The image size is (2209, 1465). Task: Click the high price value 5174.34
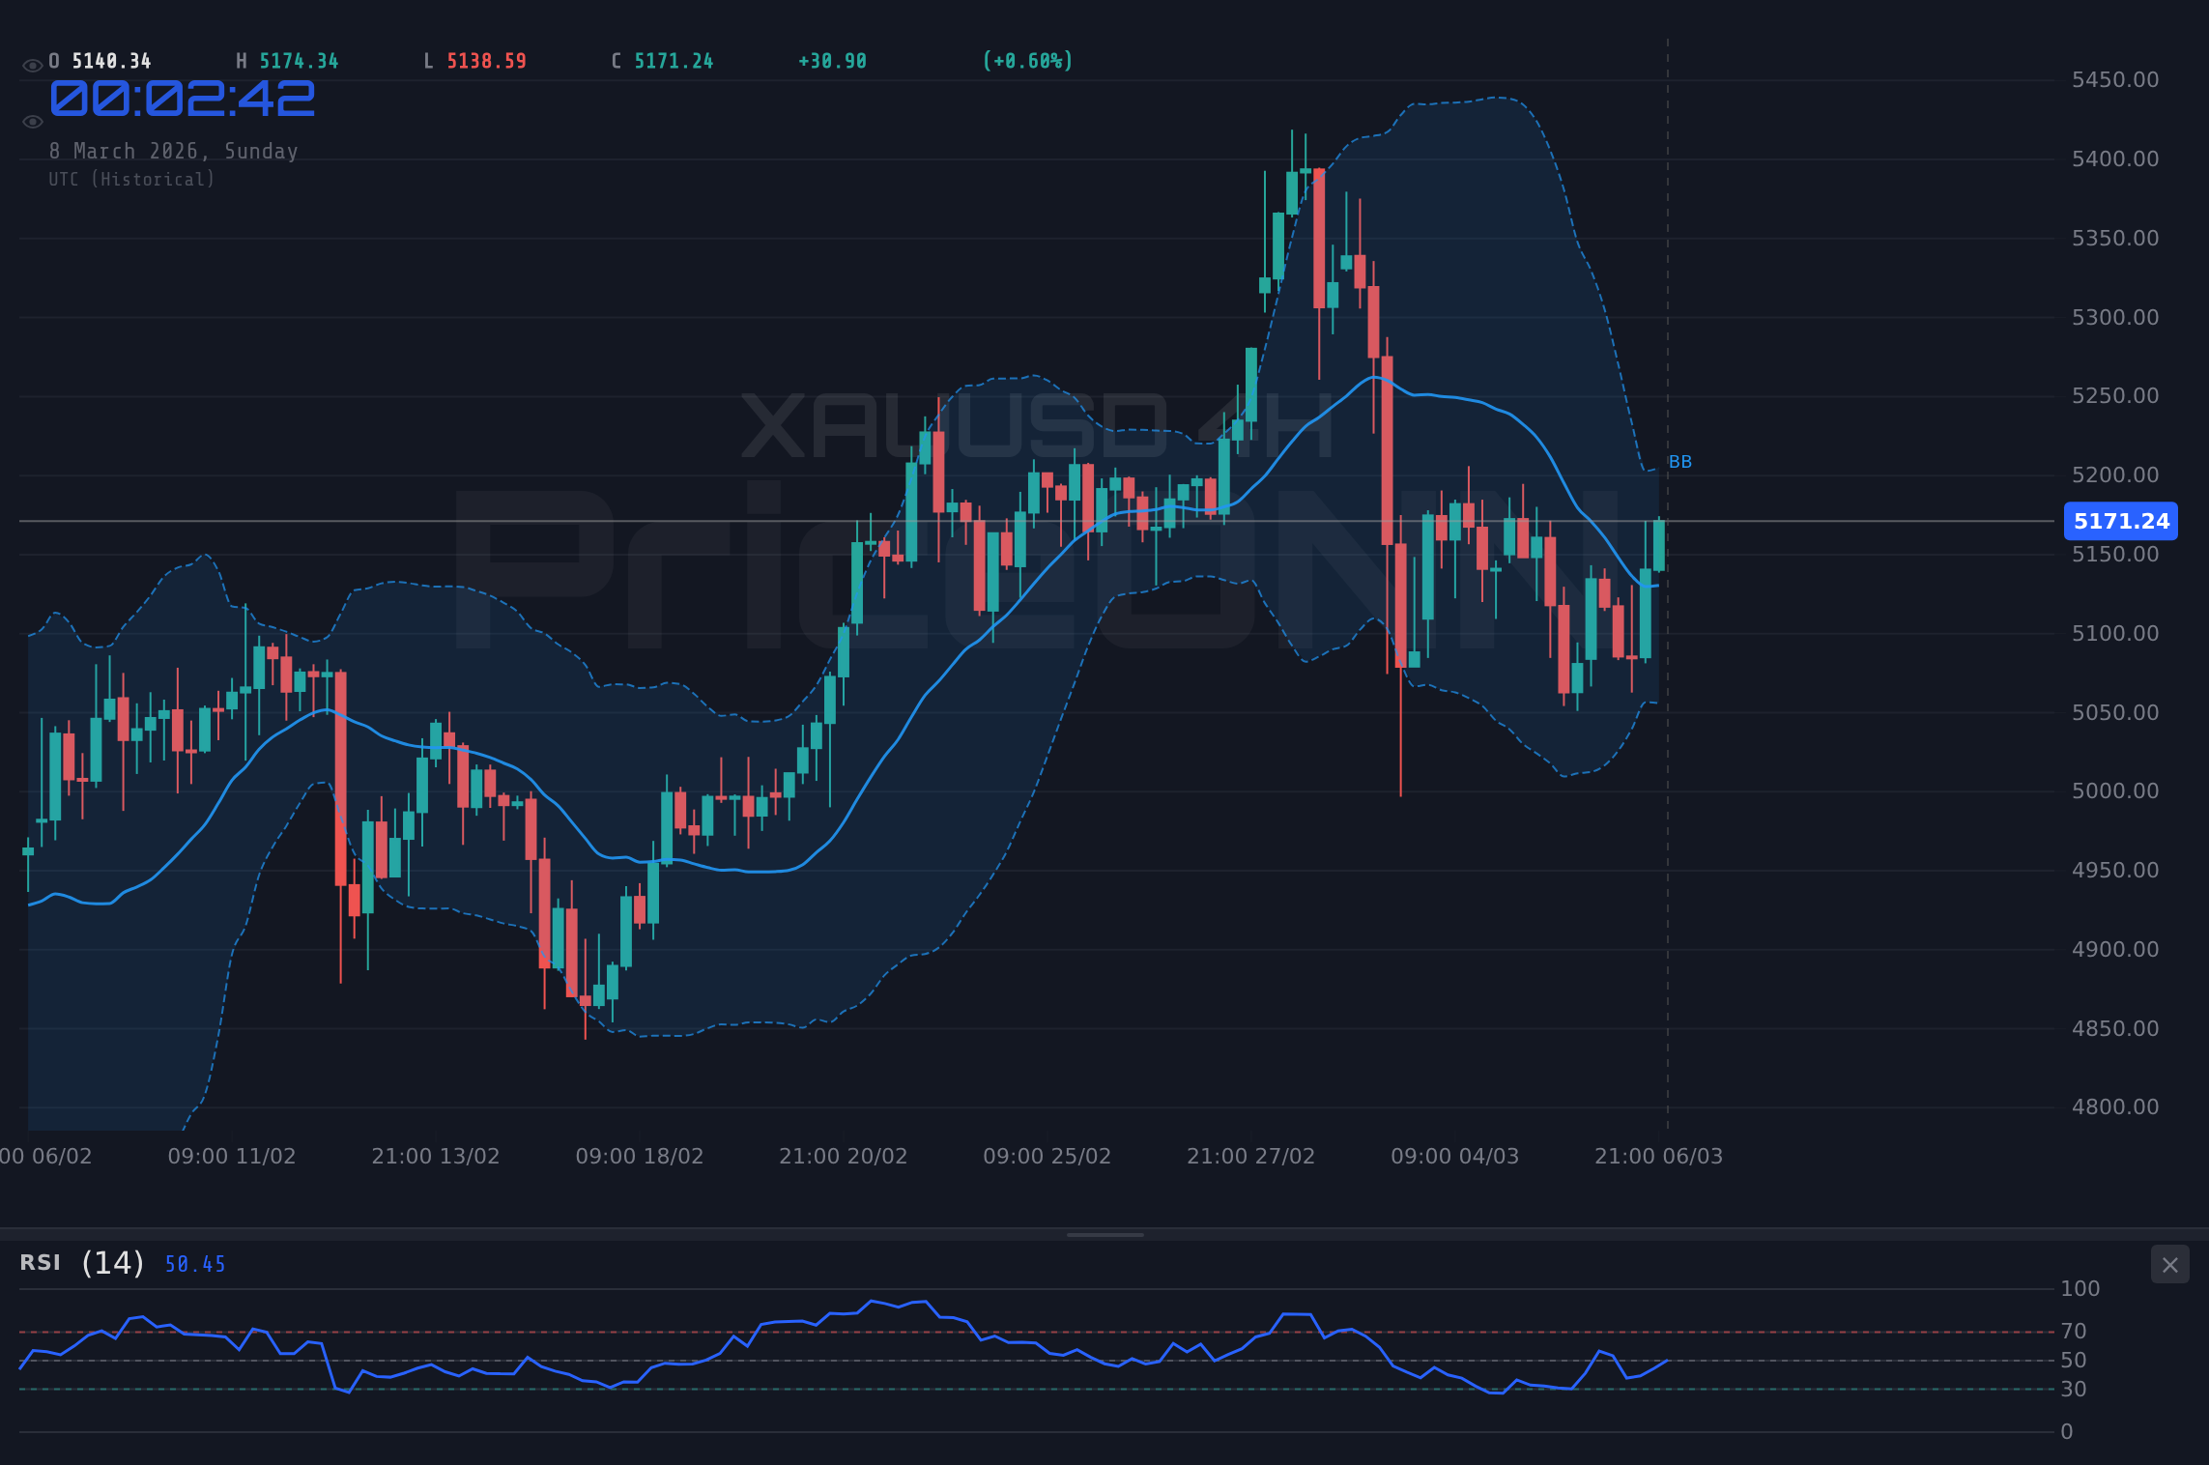coord(299,62)
